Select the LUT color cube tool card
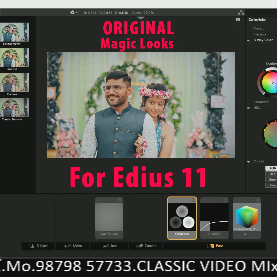This screenshot has height=277, width=277. coord(247,218)
